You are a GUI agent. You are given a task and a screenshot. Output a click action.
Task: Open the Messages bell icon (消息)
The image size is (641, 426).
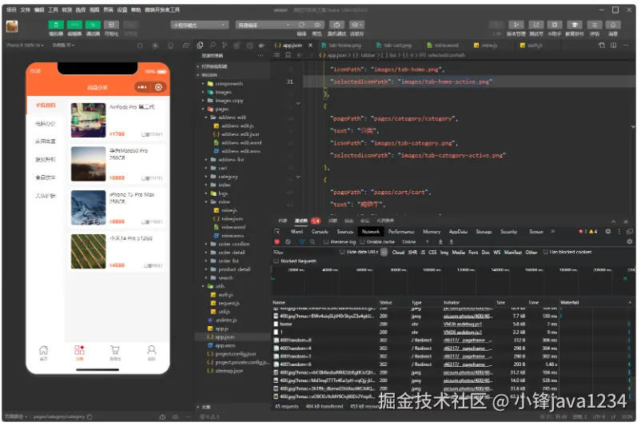613,25
